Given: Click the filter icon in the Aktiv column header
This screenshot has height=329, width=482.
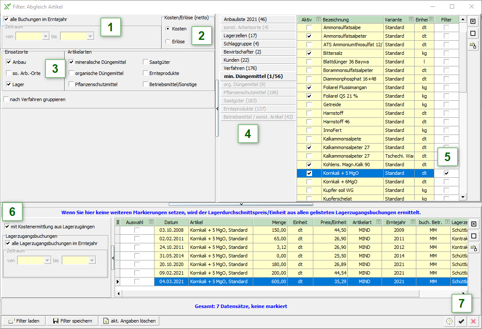Looking at the screenshot, I should (x=318, y=19).
